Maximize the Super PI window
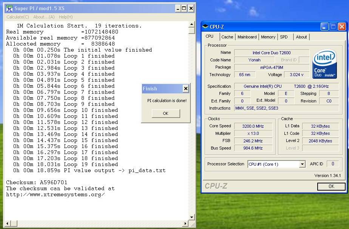The image size is (349, 229). (x=184, y=8)
